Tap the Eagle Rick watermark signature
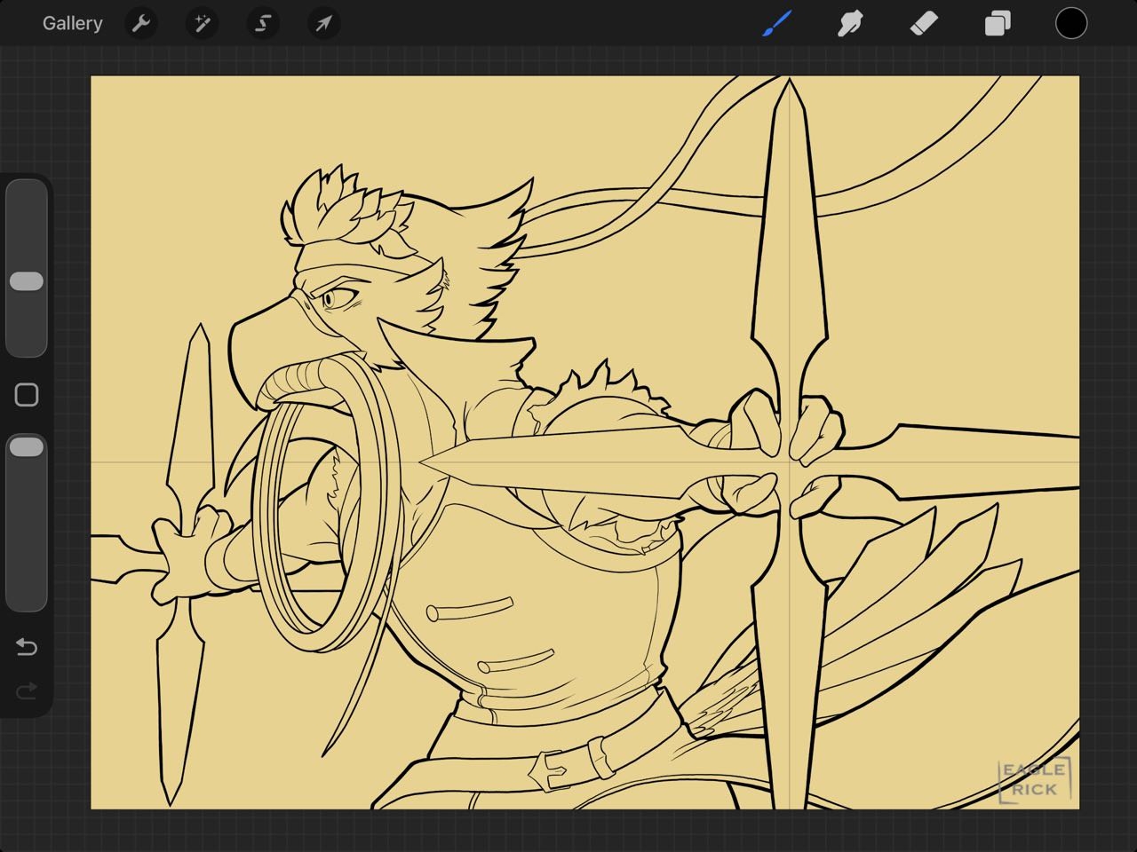Viewport: 1137px width, 852px height. (1034, 779)
